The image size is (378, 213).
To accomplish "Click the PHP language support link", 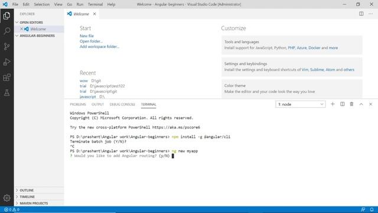I will (291, 48).
